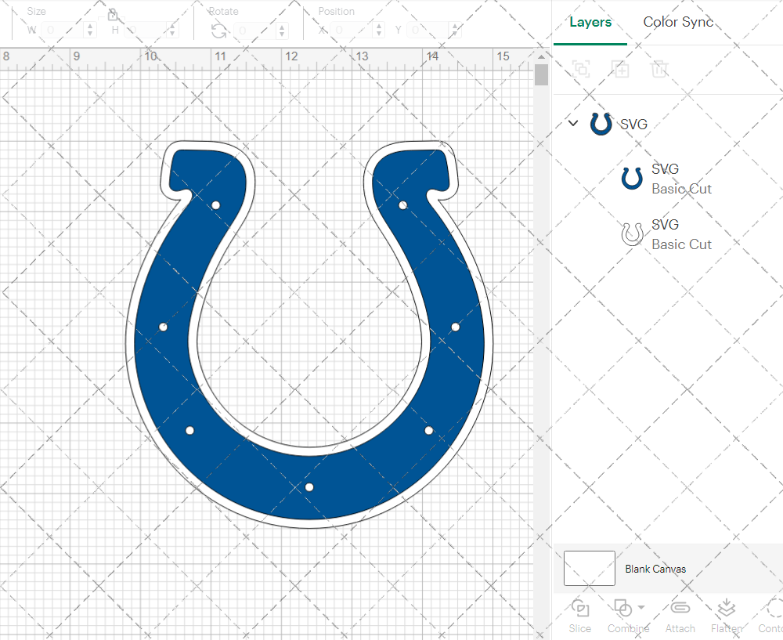
Task: Click the Attach tool
Action: [680, 616]
